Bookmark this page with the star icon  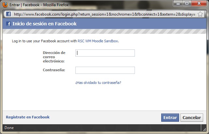(x=200, y=14)
